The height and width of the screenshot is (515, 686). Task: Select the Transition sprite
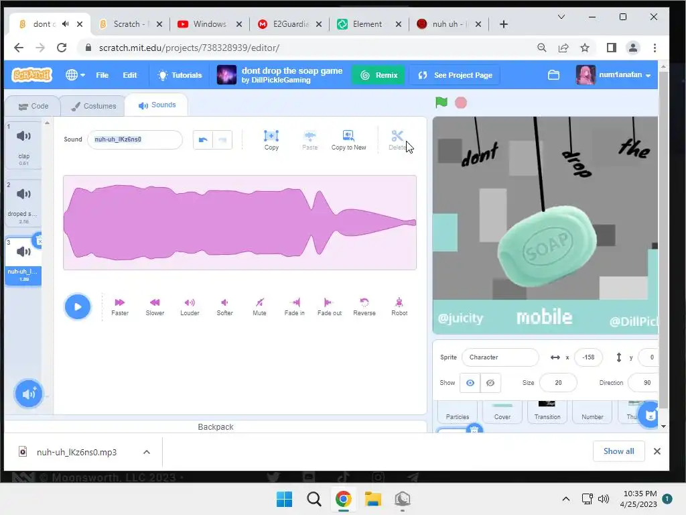coord(547,412)
